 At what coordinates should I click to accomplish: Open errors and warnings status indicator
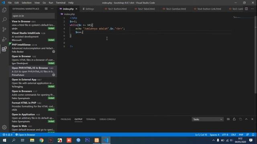pyautogui.click(x=7, y=135)
